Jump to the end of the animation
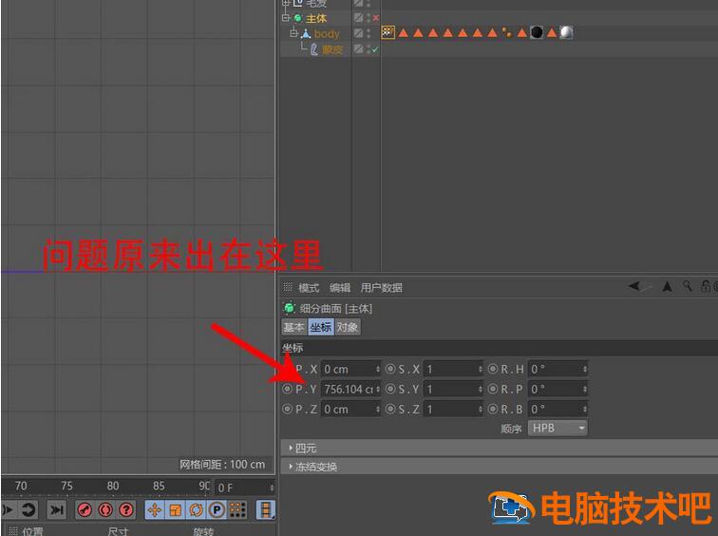718x536 pixels. click(57, 510)
